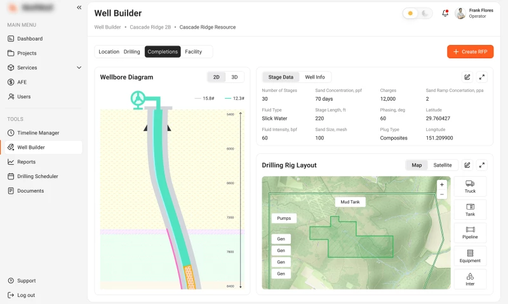Expand the Services submenu chevron
508x304 pixels.
coord(79,68)
